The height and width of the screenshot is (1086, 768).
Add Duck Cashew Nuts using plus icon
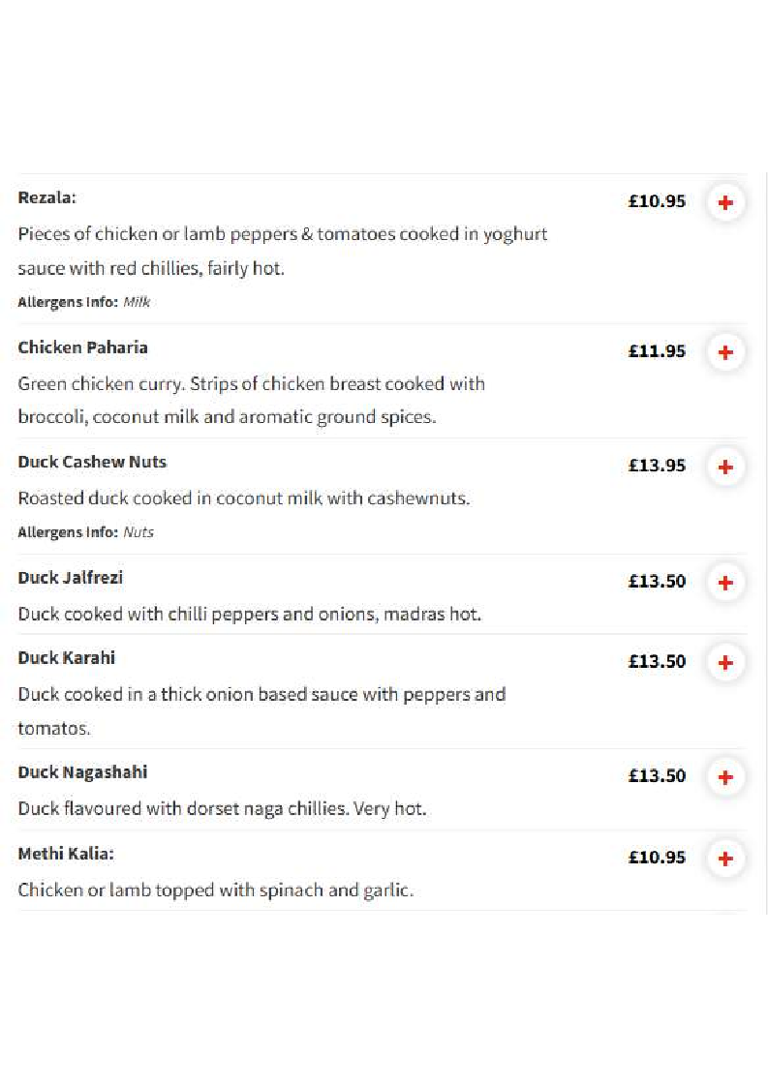[725, 467]
